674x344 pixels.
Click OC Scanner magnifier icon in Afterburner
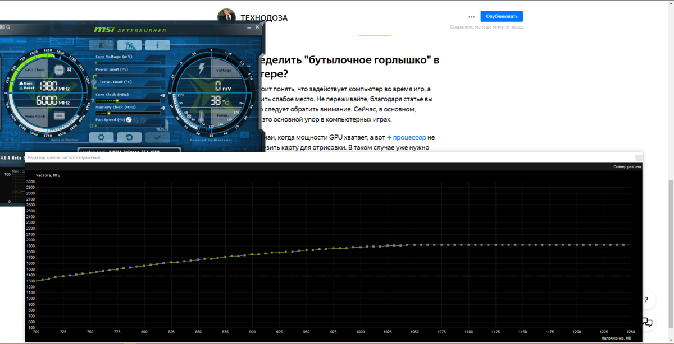(x=9, y=27)
